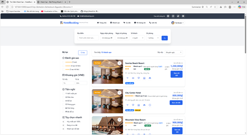Image resolution: width=247 pixels, height=135 pixels.
Task: Open Về chúng tôi in the navigation
Action: coord(140,23)
